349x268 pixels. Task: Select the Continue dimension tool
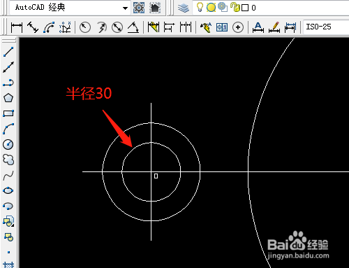(186, 27)
